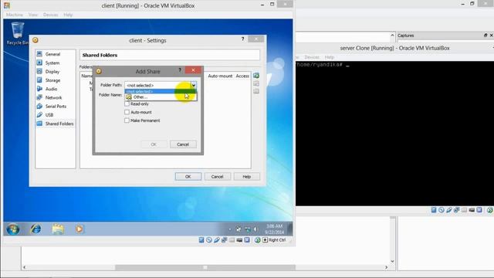Enable the Make Permanent checkbox

tap(127, 120)
